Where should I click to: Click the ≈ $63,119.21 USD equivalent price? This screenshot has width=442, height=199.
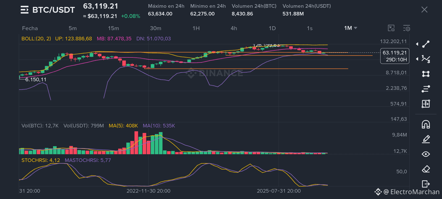click(100, 16)
